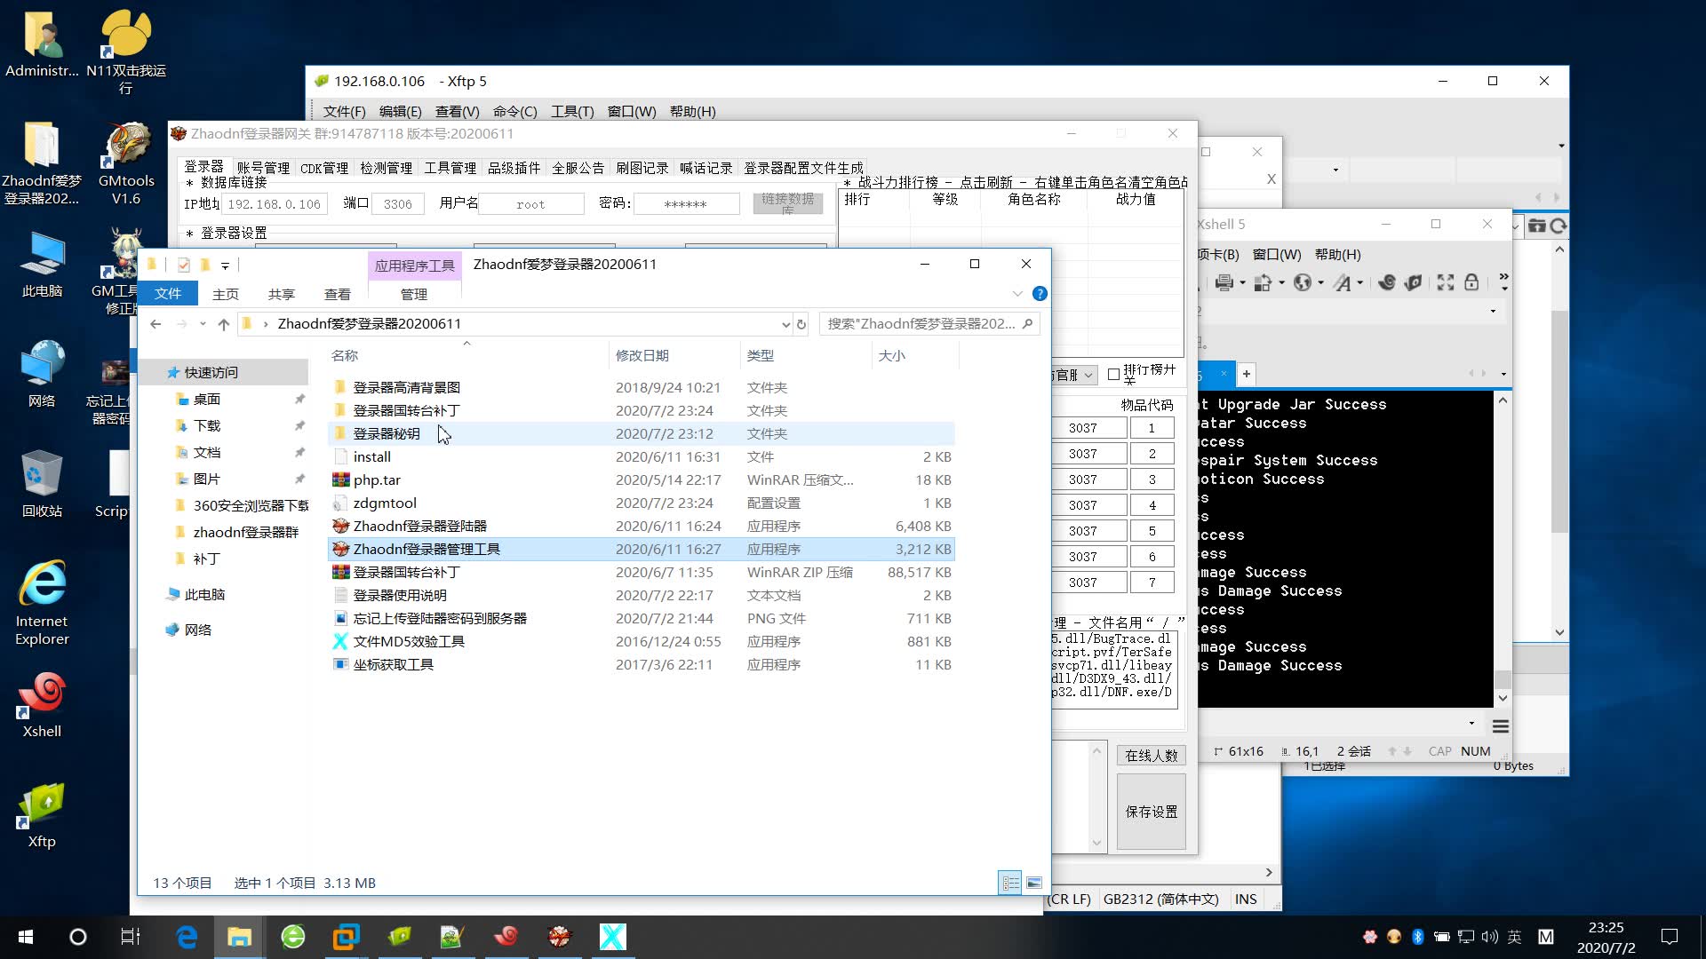
Task: Open the Xshell tab list dropdown arrow
Action: point(1503,374)
